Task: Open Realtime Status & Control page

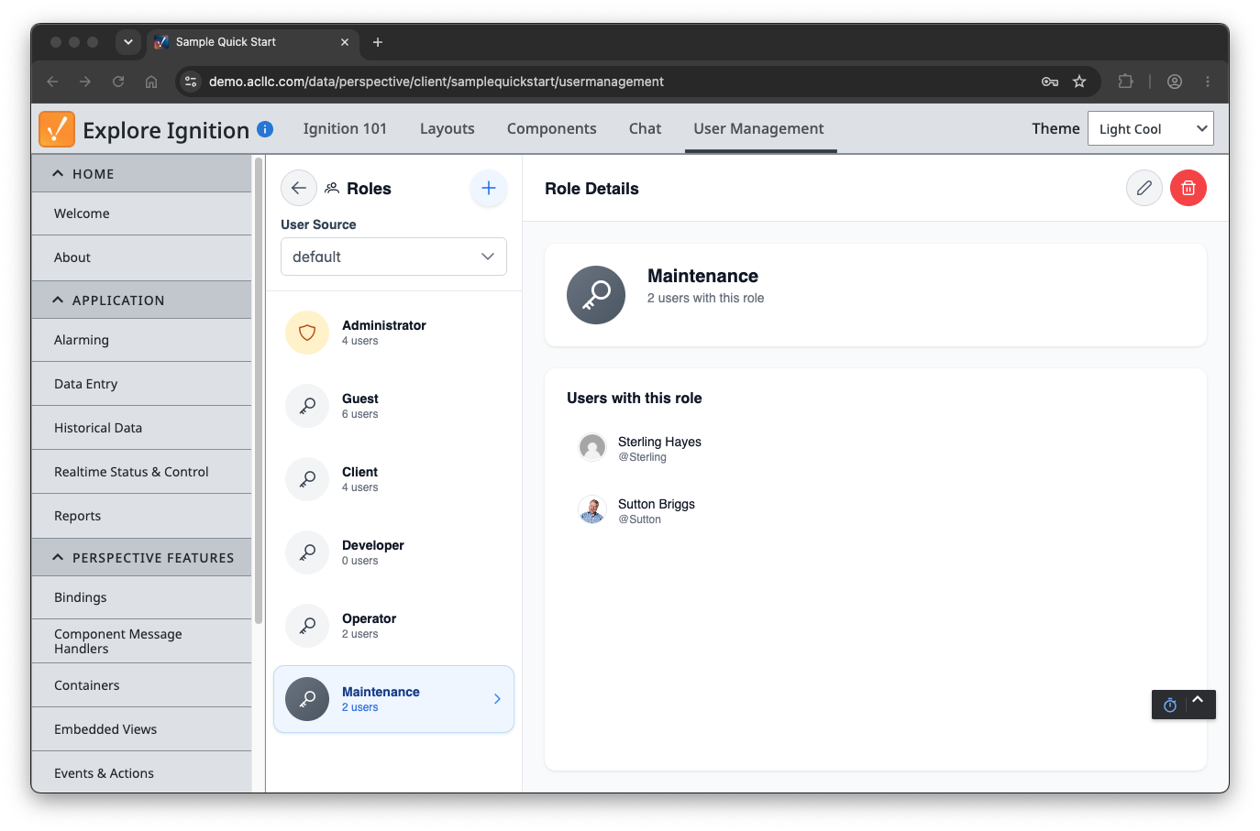Action: point(141,472)
